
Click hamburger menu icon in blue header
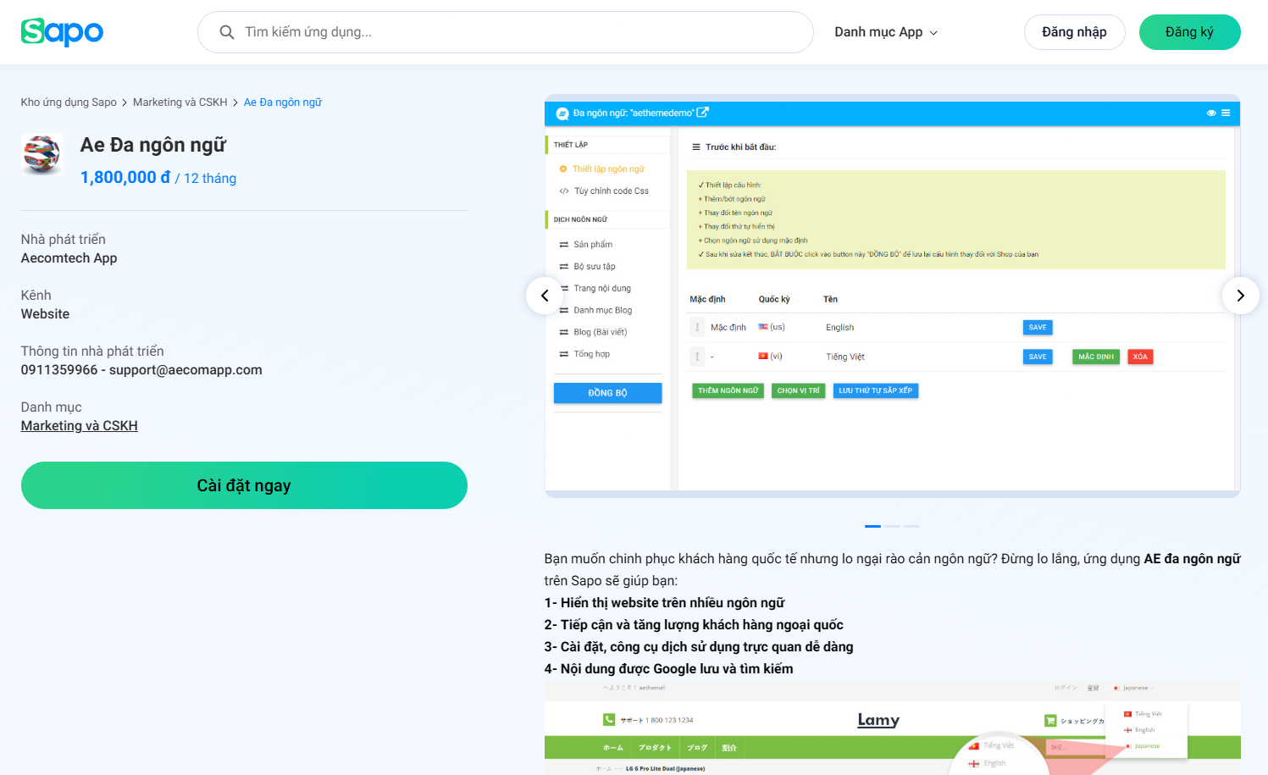click(1226, 113)
